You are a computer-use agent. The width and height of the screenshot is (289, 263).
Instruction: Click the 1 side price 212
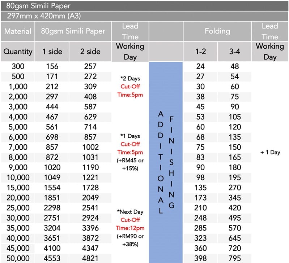pos(52,87)
